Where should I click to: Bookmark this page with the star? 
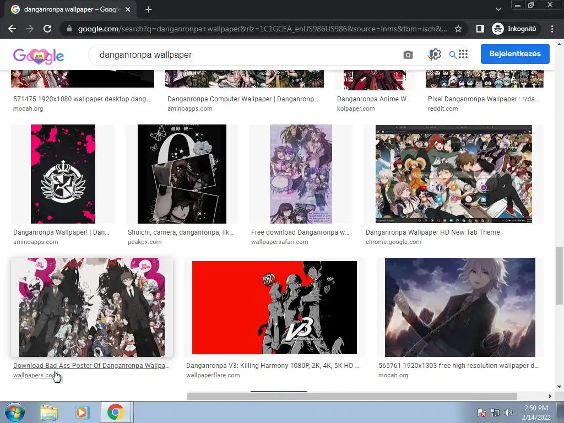click(x=458, y=29)
